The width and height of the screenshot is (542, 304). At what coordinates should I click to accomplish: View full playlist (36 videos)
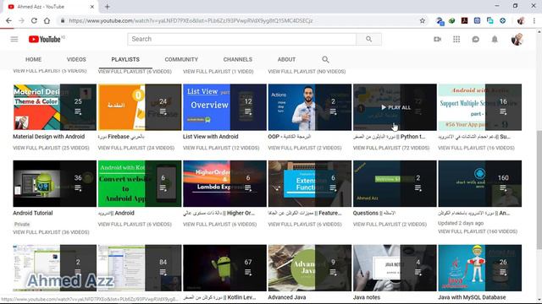tap(51, 232)
